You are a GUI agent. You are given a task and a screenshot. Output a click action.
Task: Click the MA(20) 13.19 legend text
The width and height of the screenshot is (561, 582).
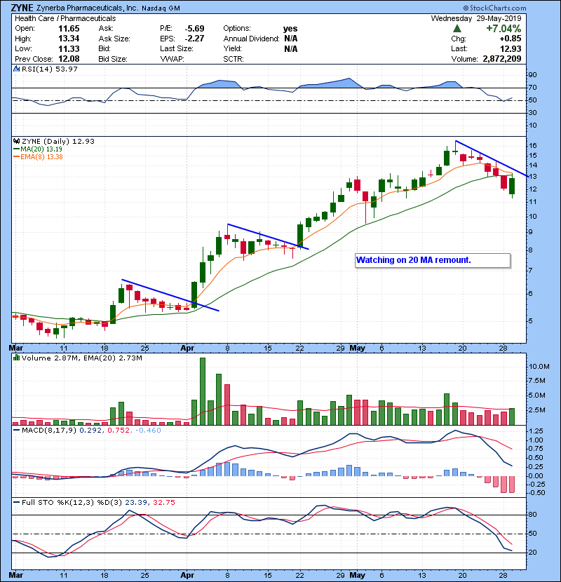coord(41,149)
